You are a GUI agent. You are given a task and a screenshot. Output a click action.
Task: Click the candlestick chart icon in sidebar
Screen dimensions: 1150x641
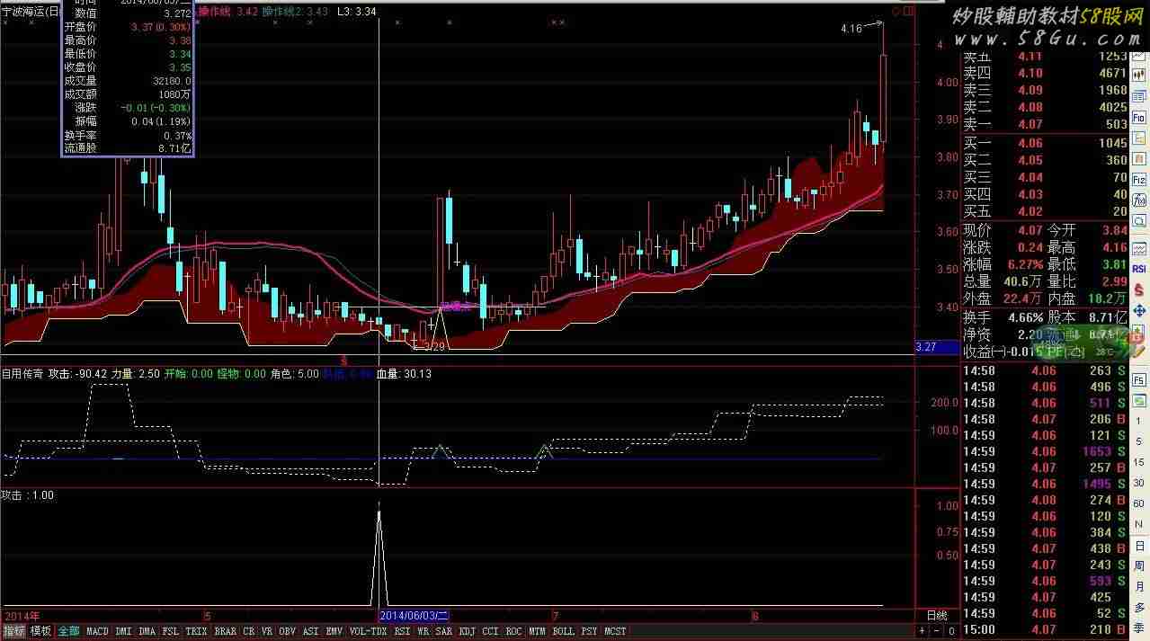point(1139,76)
